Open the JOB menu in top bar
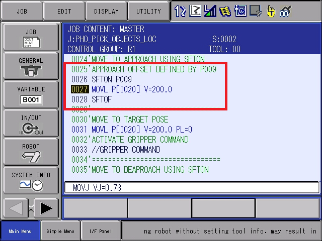The height and width of the screenshot is (241, 322). coord(22,11)
